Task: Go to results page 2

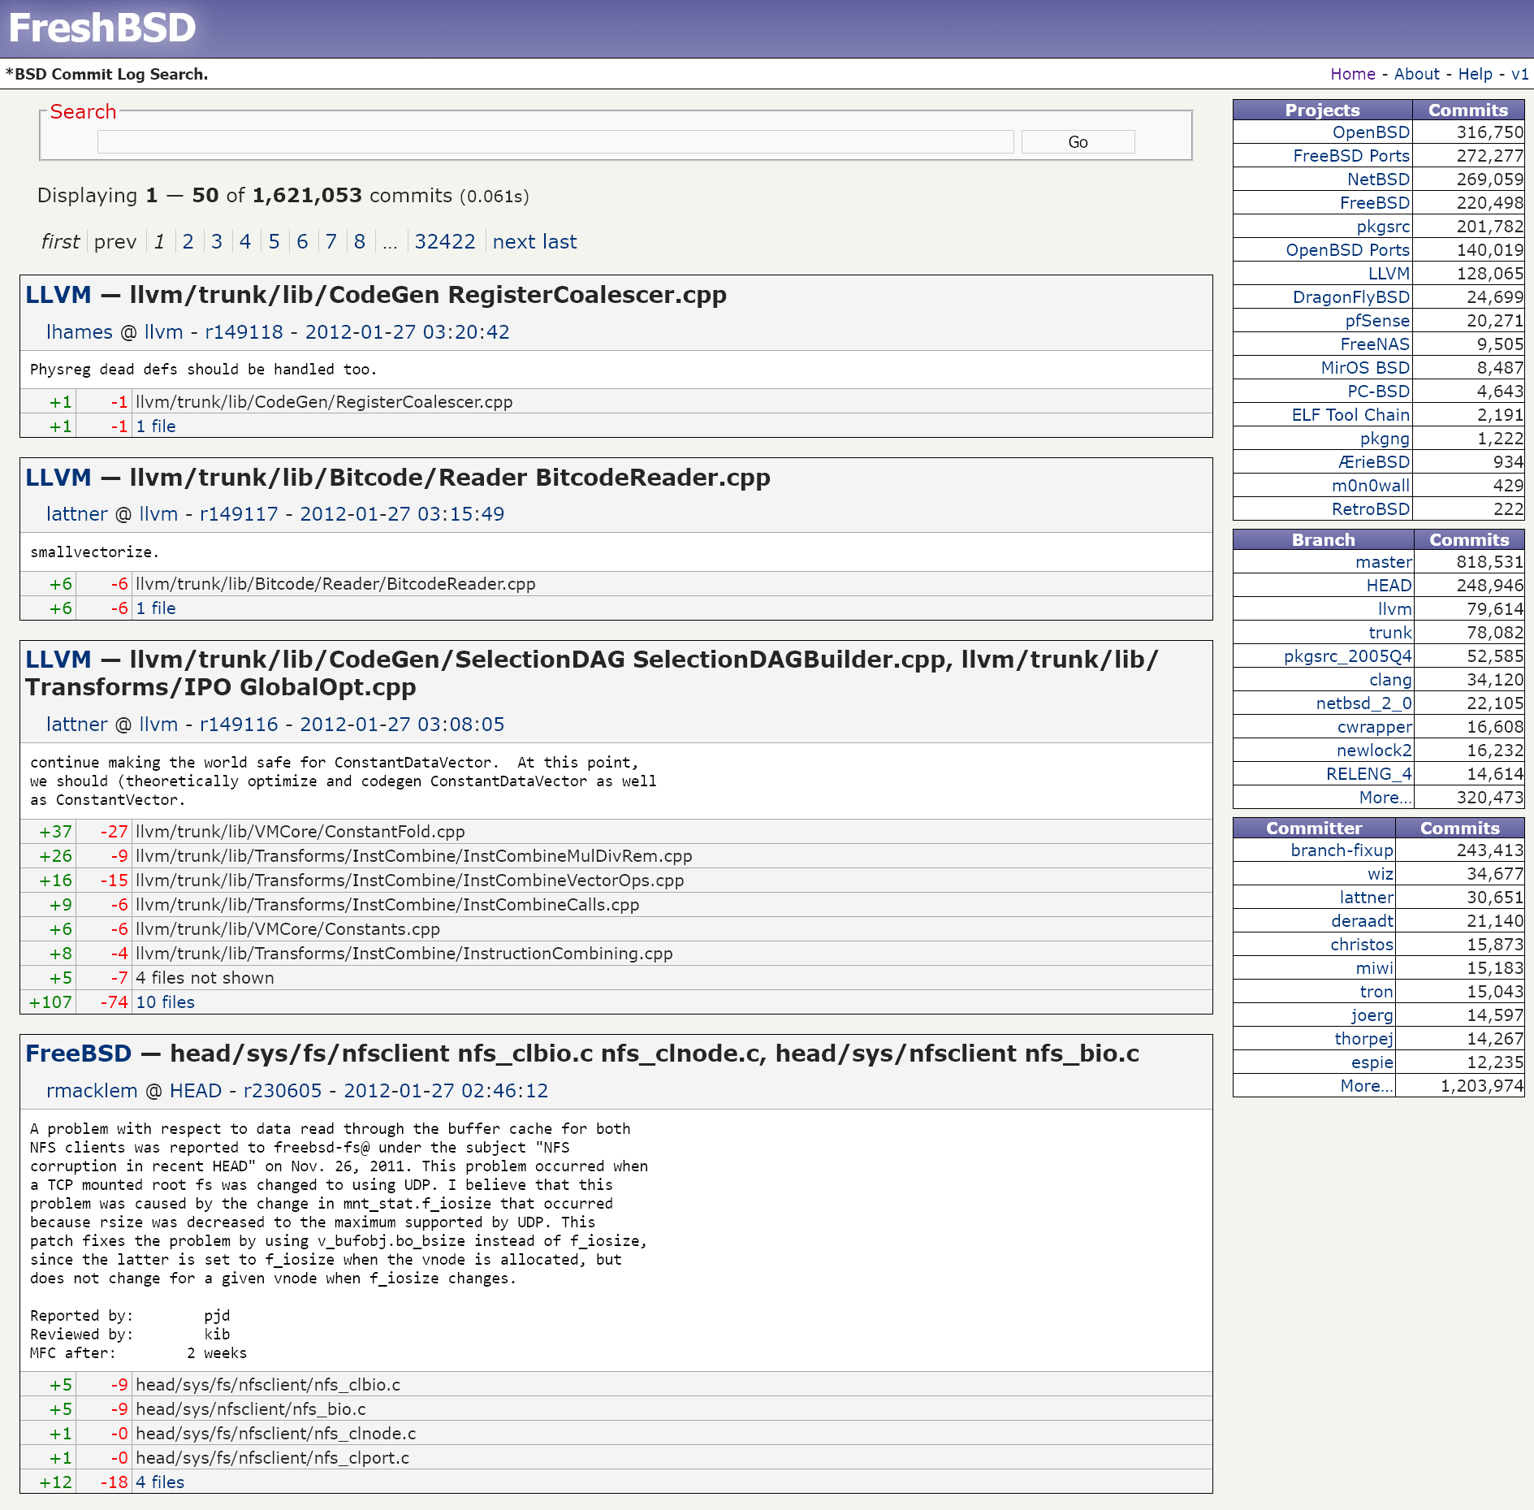Action: click(x=188, y=242)
